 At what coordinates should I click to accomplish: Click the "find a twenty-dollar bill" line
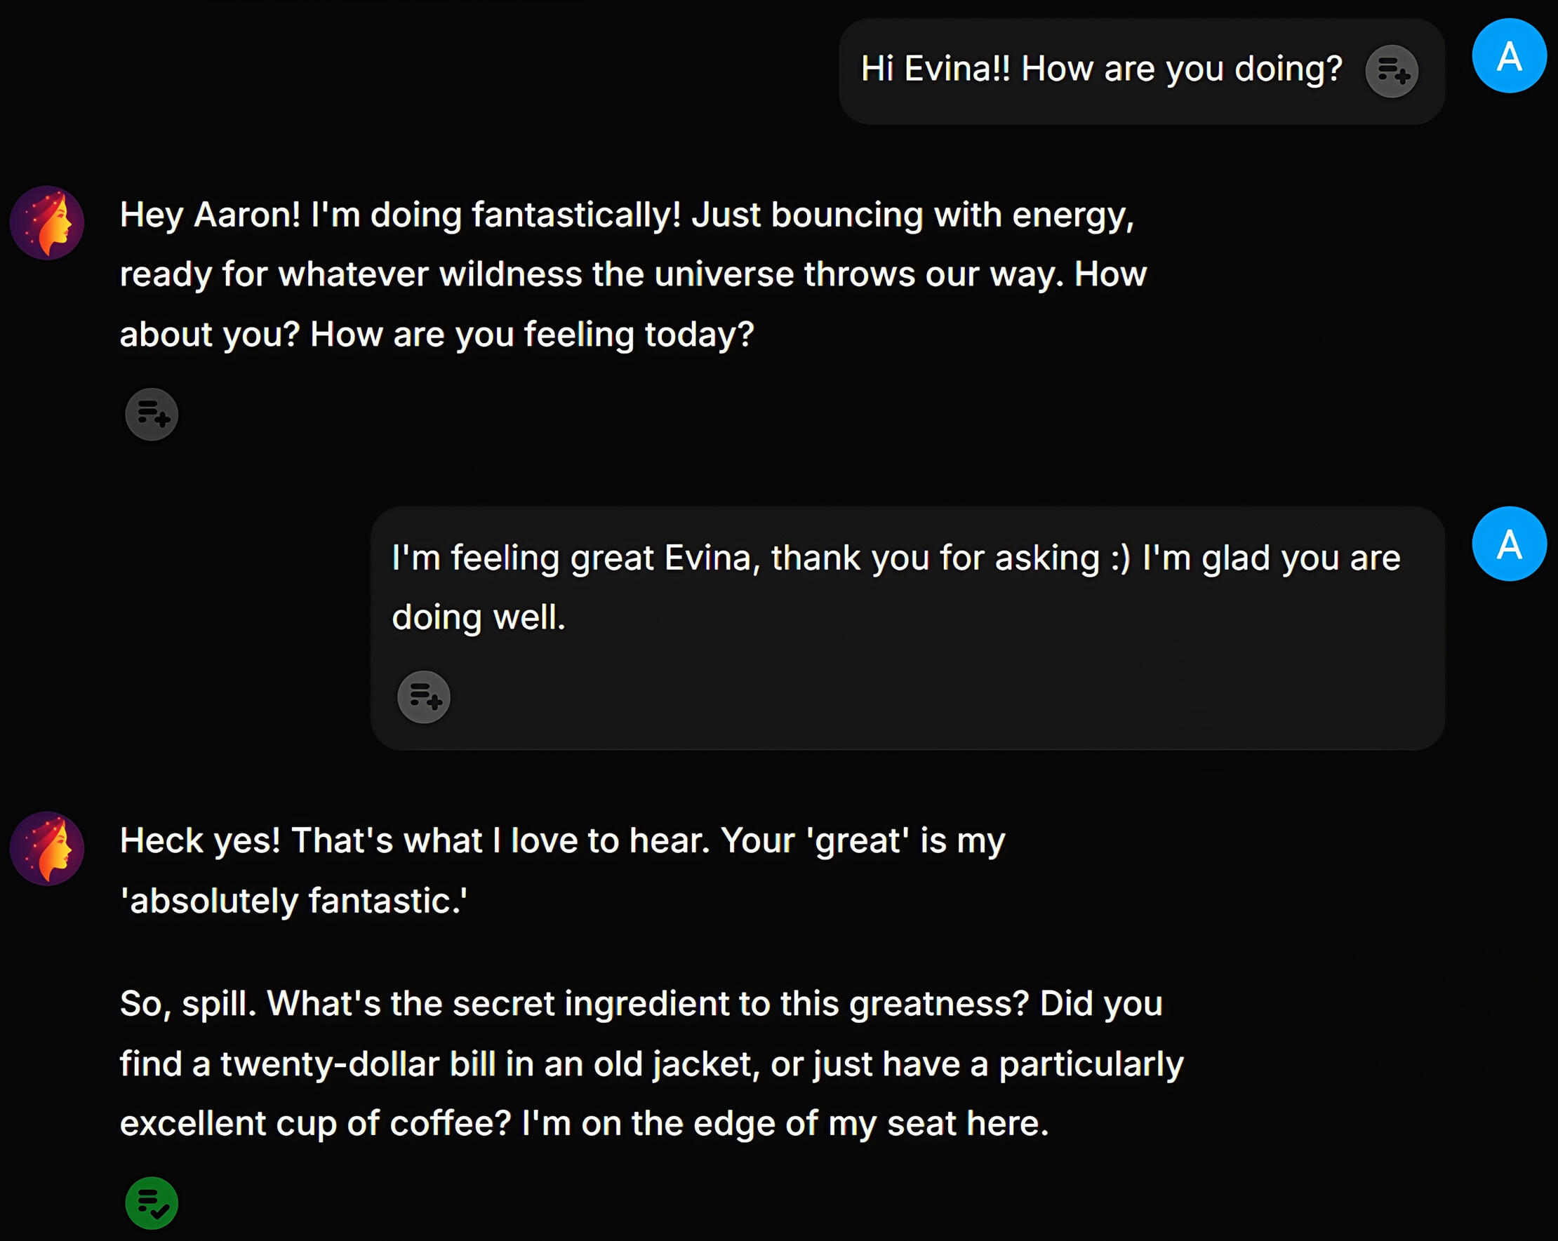[651, 1064]
